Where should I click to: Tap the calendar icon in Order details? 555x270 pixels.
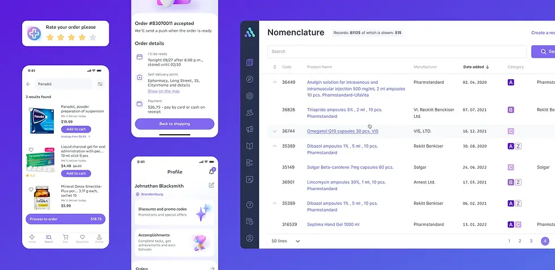[x=139, y=57]
